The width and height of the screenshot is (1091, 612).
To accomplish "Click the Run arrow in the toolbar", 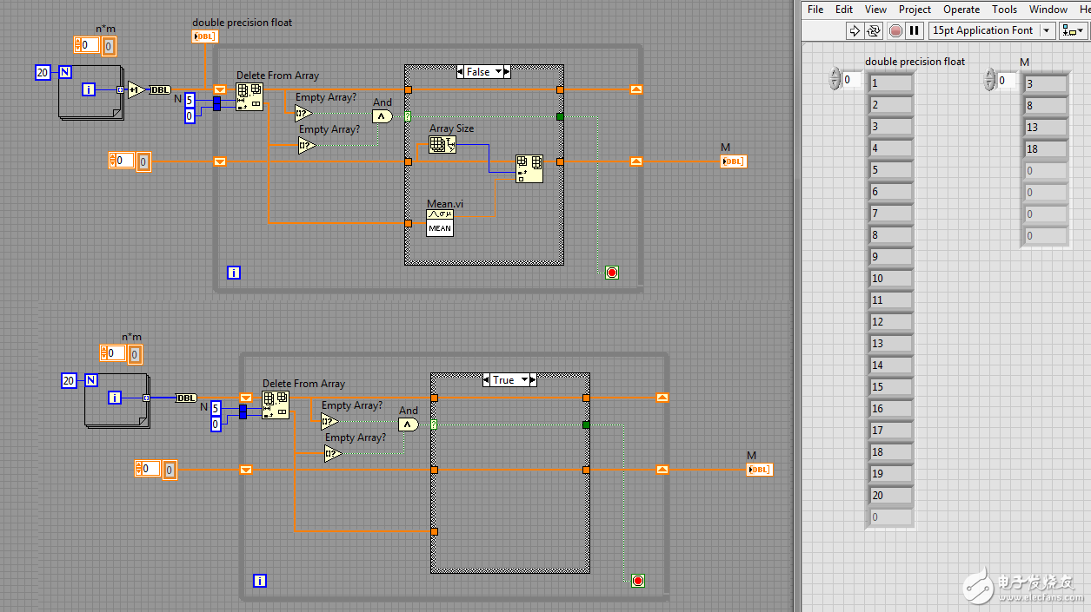I will tap(855, 30).
